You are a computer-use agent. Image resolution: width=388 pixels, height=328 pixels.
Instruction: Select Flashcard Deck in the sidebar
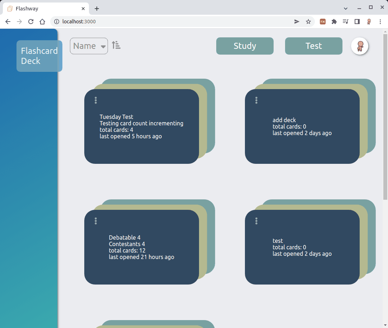39,56
